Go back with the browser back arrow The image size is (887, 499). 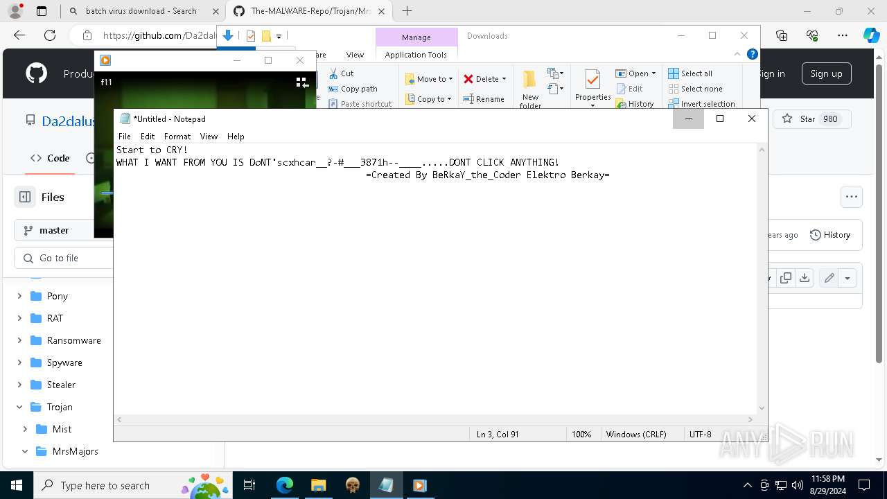click(19, 35)
